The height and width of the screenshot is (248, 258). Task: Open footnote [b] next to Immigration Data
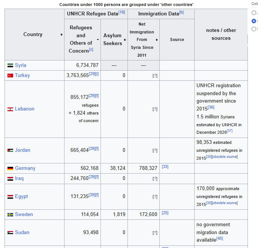(181, 12)
